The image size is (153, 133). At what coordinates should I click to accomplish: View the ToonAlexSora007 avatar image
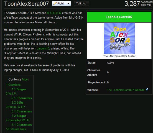pyautogui.click(x=119, y=38)
